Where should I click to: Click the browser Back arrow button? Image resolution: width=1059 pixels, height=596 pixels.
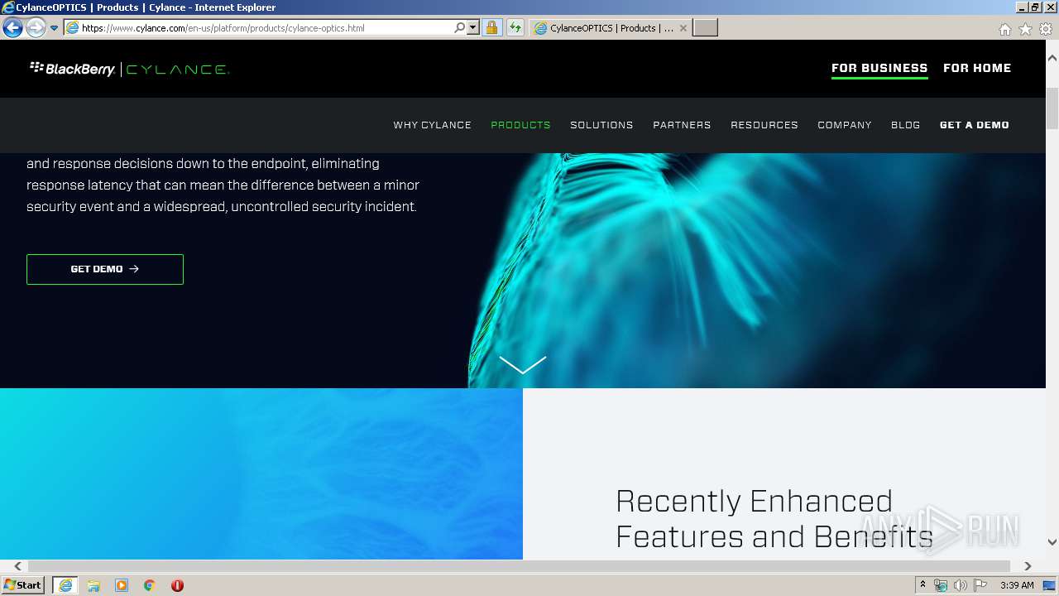pos(12,28)
